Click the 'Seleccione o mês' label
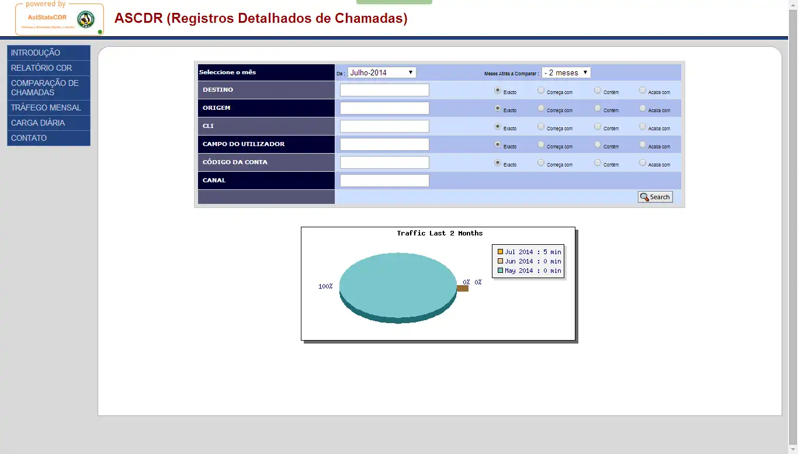Screen dimensions: 798x454 (227, 72)
